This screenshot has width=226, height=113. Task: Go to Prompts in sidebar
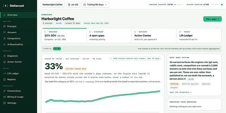[18, 26]
